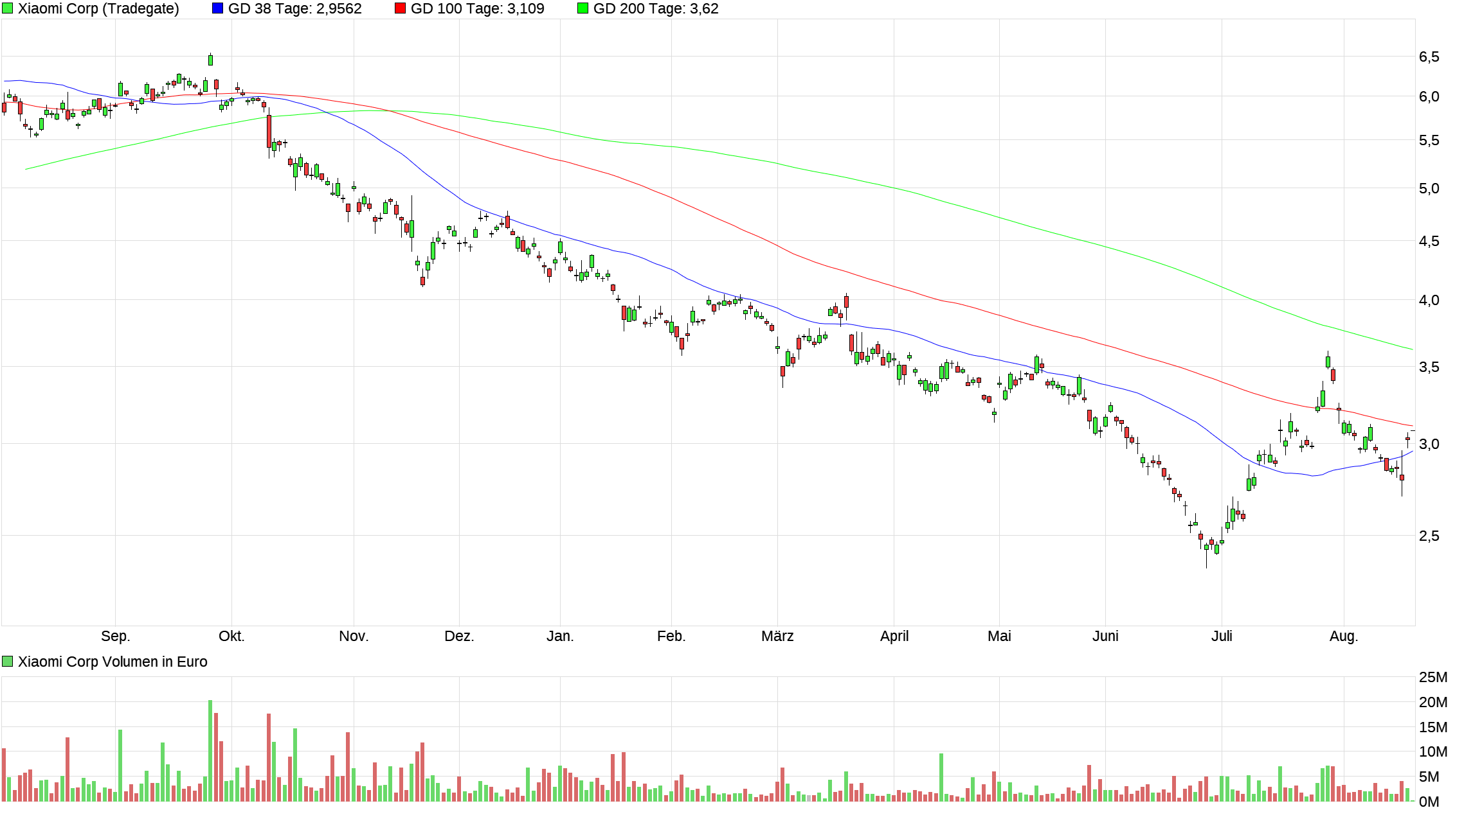The image size is (1473, 817).
Task: Click the 6,0 price axis value
Action: point(1429,96)
